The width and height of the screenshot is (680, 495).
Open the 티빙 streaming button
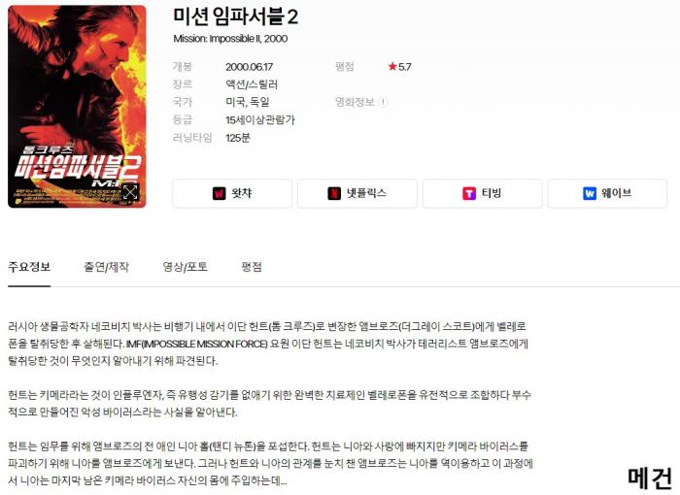482,193
